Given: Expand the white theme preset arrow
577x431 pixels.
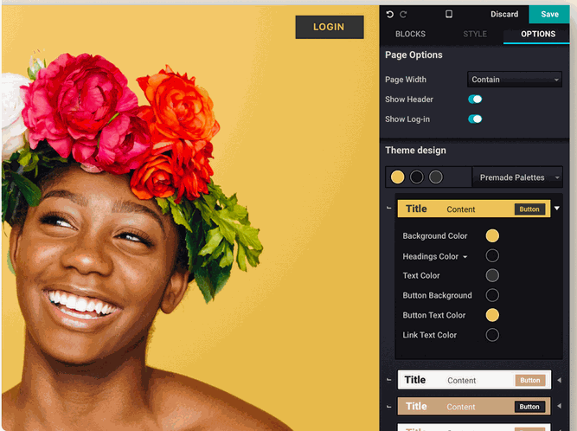Looking at the screenshot, I should [x=559, y=380].
